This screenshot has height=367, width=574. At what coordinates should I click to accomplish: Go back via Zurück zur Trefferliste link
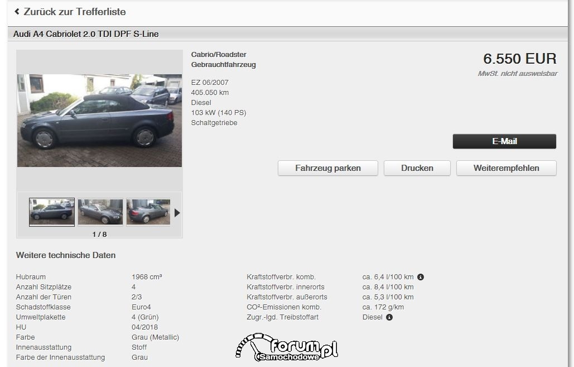click(x=75, y=12)
